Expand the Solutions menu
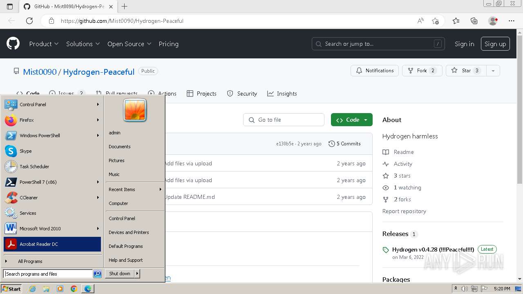The width and height of the screenshot is (523, 294). point(83,44)
